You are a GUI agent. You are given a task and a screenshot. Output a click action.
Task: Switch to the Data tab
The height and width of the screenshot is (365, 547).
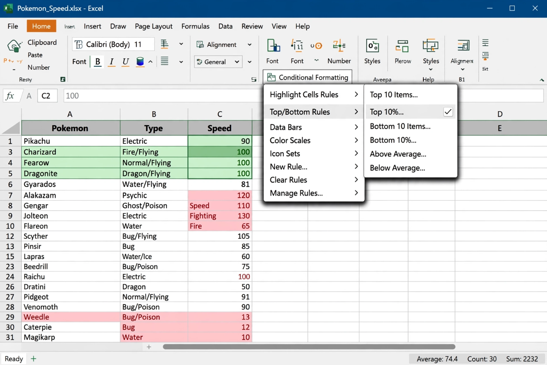click(x=225, y=26)
